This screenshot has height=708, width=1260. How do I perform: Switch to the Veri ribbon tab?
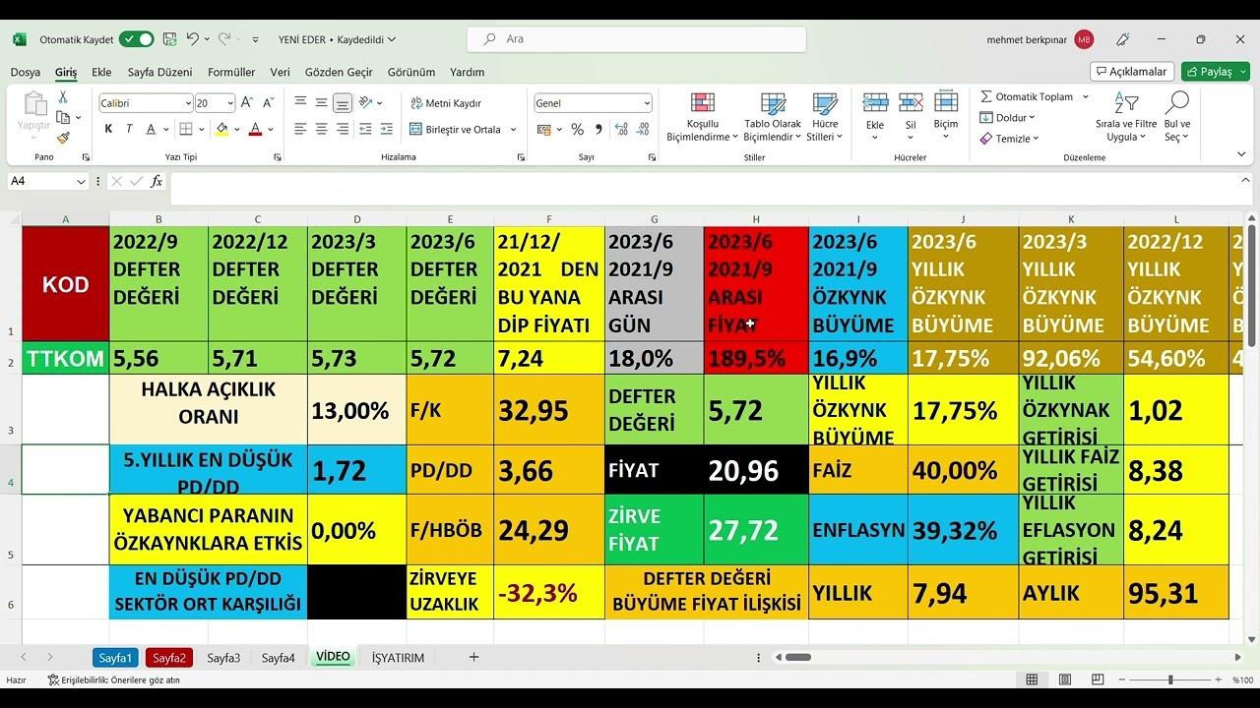click(281, 72)
